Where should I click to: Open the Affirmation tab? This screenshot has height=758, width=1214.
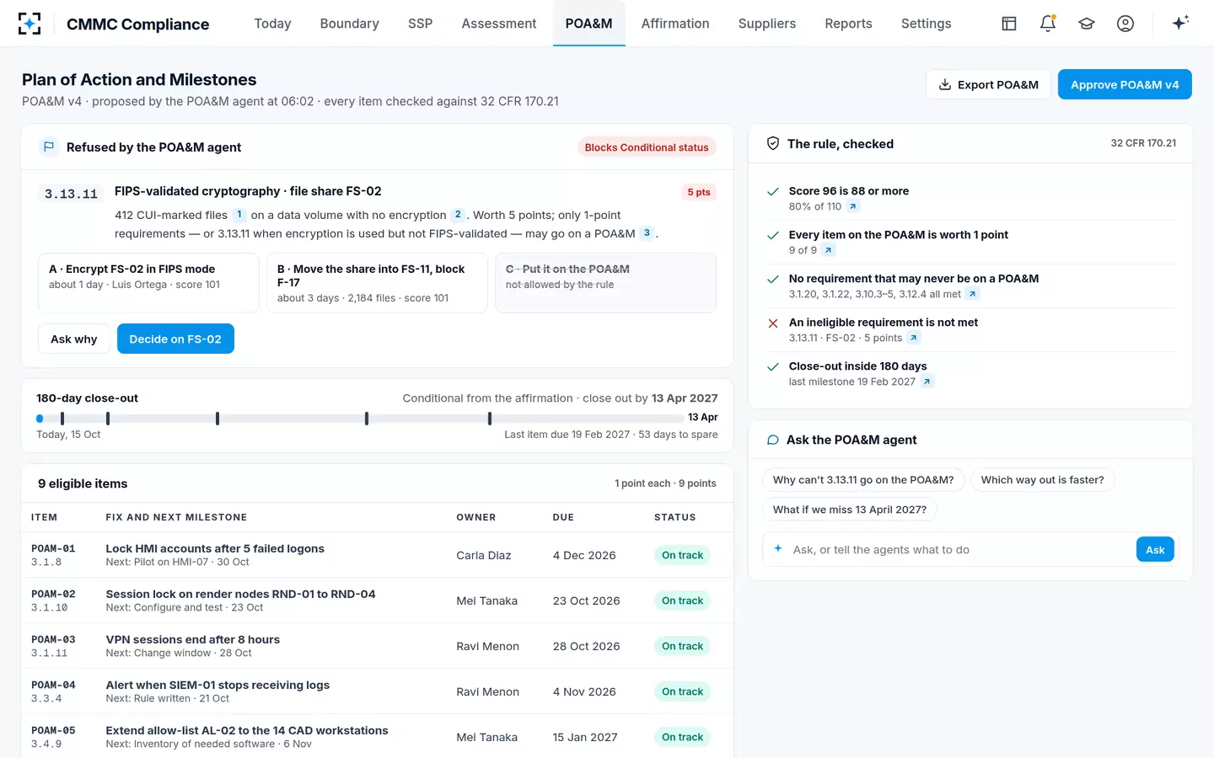point(675,24)
